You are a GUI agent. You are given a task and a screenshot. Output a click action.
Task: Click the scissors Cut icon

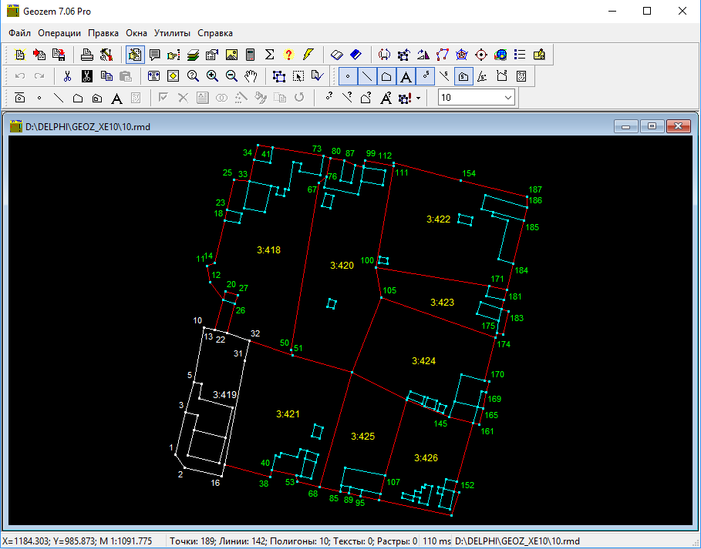tap(68, 76)
